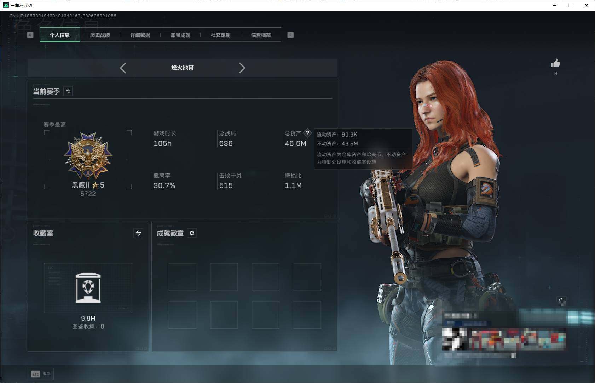Click the 撤离率 value 30.7%
Viewport: 595px width, 383px height.
click(164, 185)
